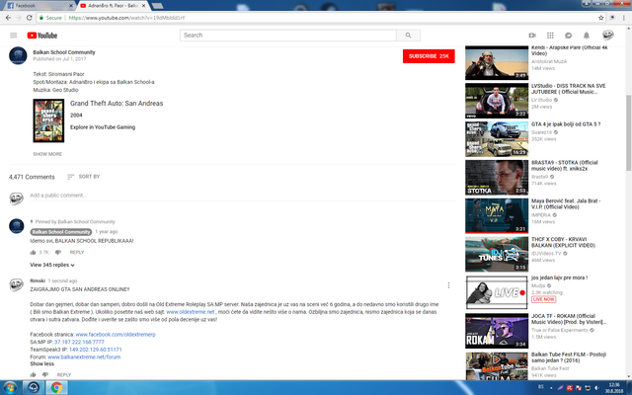Open GTA San Andreas cover thumbnail
The width and height of the screenshot is (632, 395).
point(48,120)
